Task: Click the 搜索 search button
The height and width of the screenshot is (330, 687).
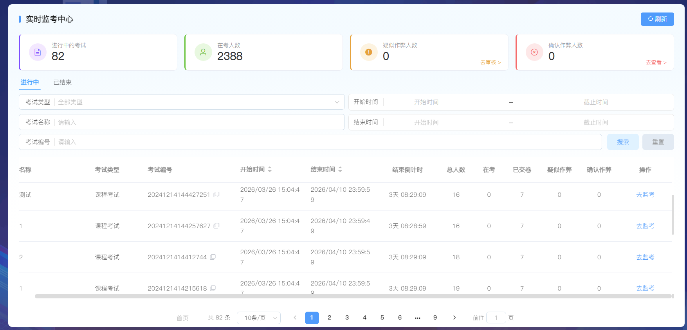Action: pyautogui.click(x=623, y=142)
